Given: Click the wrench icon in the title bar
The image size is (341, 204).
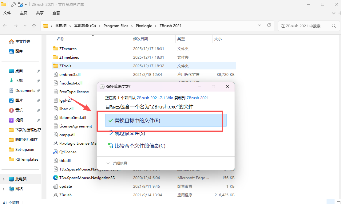Looking at the screenshot, I should coord(13,4).
